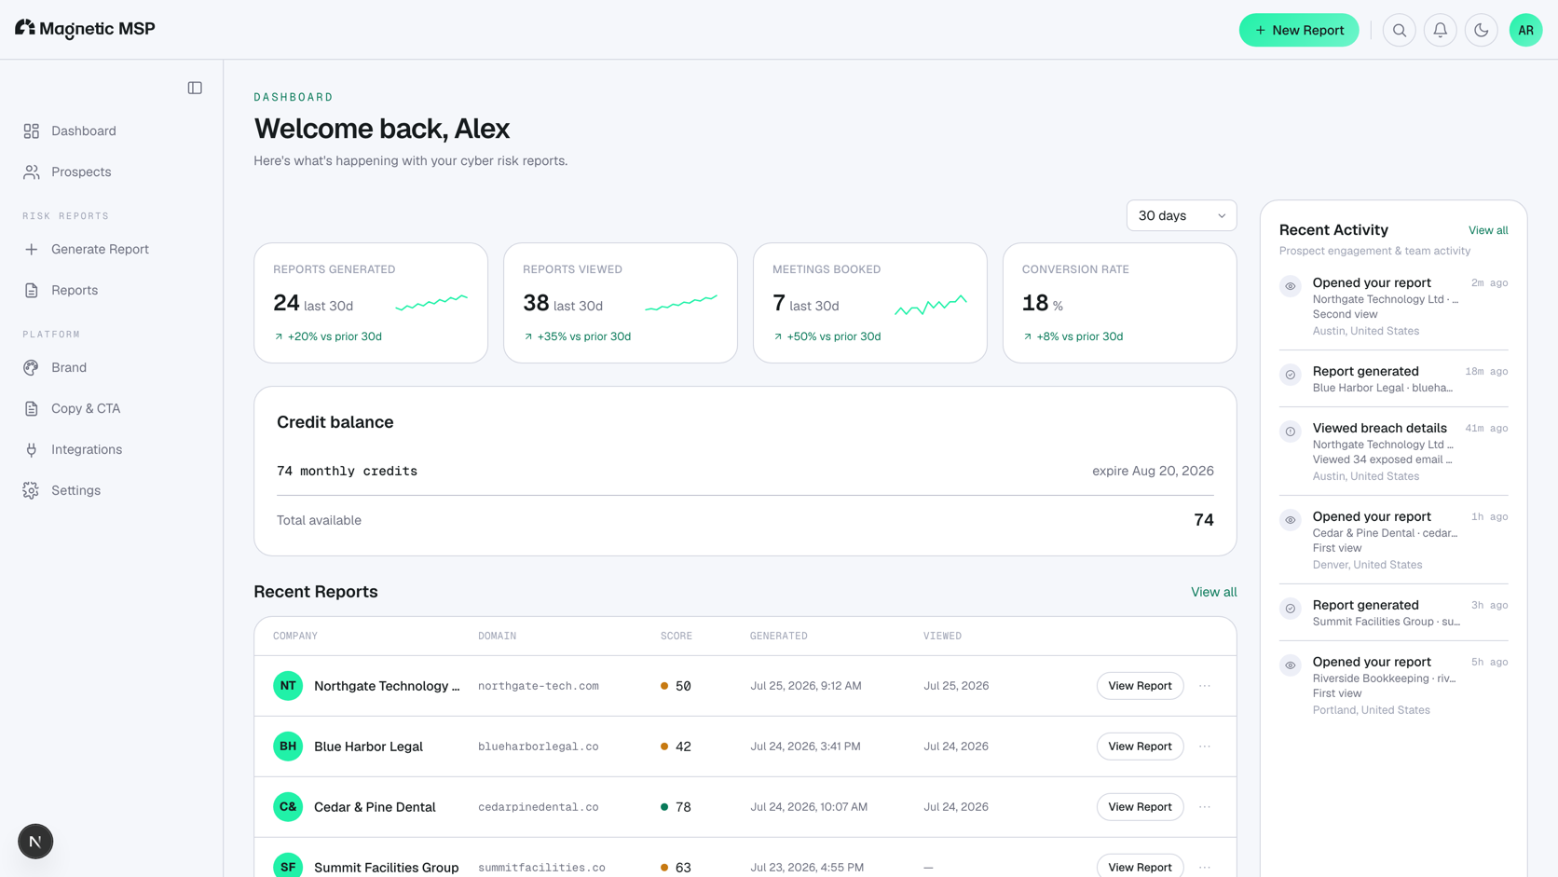Open more options for Northgate Technology row
The height and width of the screenshot is (877, 1558).
1205,686
